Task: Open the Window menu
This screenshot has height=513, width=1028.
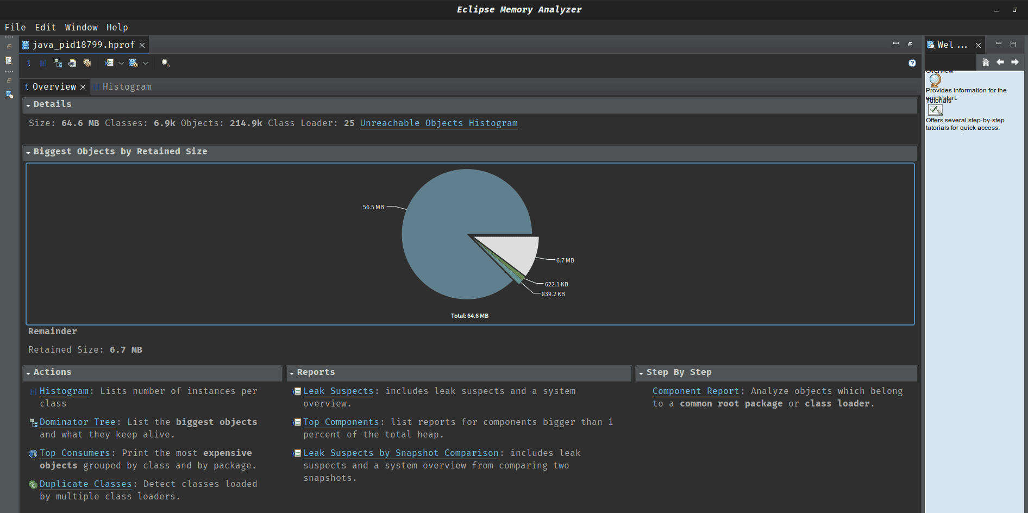Action: 82,27
